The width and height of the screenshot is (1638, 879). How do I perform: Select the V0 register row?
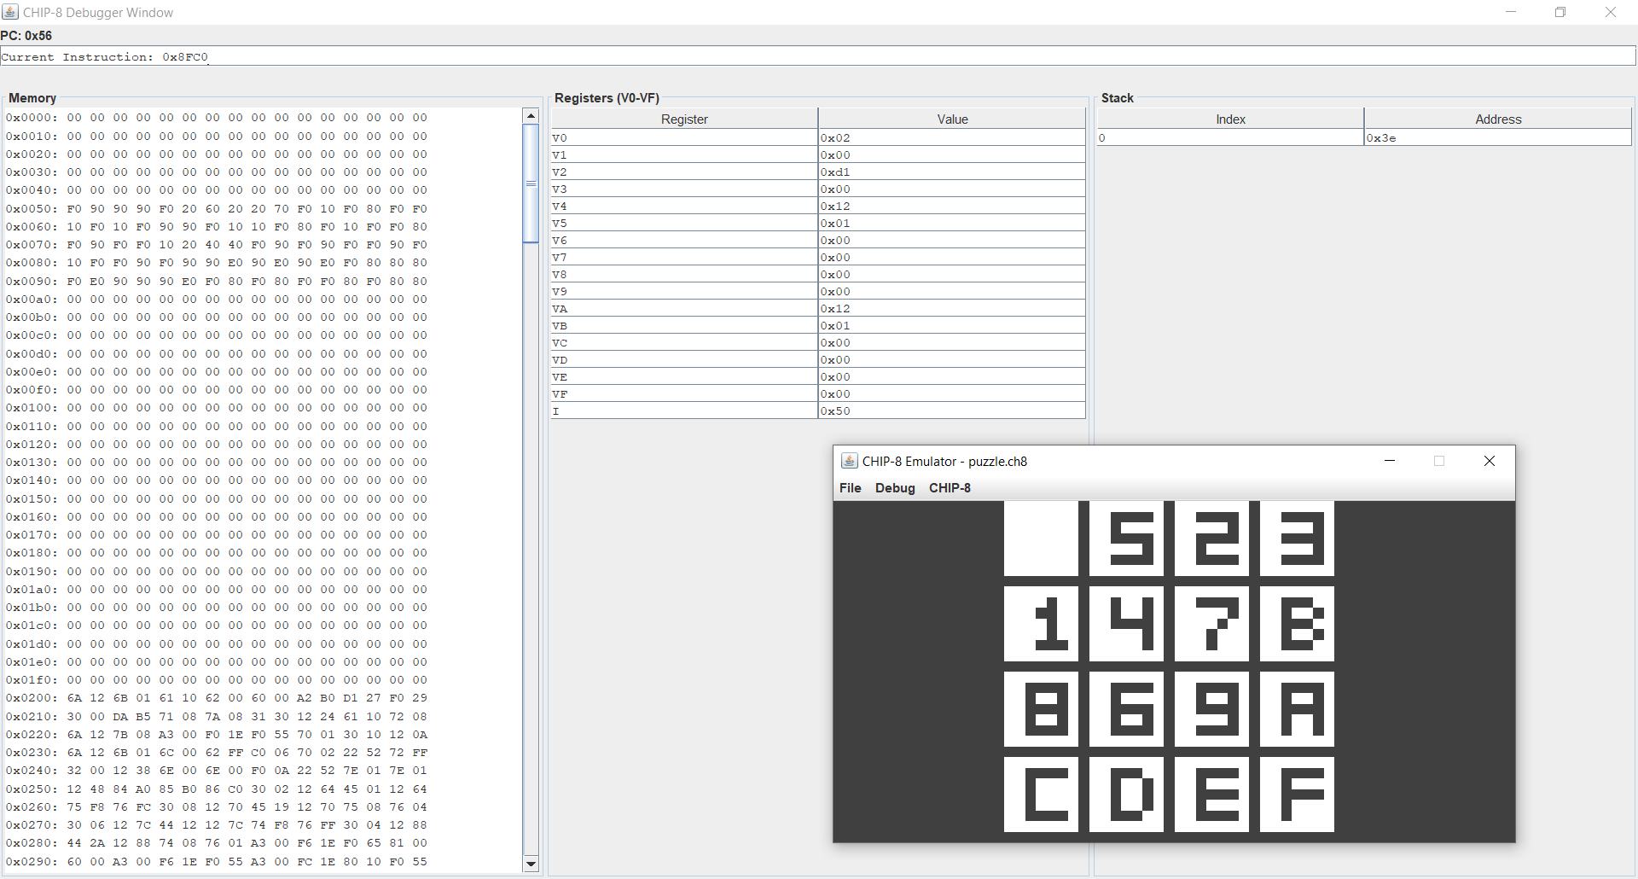point(818,137)
